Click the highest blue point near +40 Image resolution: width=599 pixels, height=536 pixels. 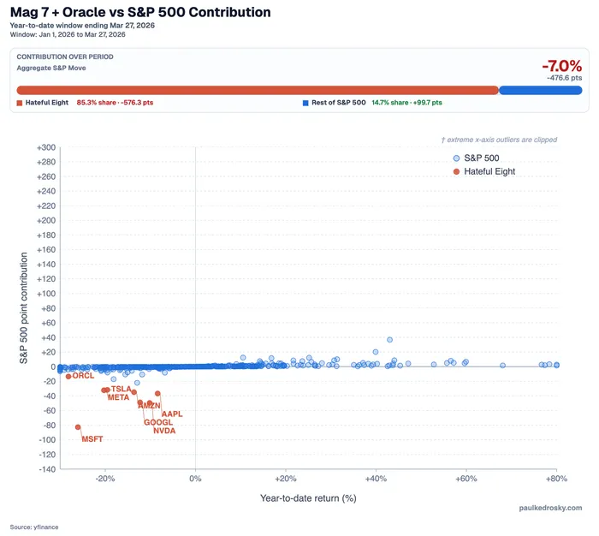point(389,339)
